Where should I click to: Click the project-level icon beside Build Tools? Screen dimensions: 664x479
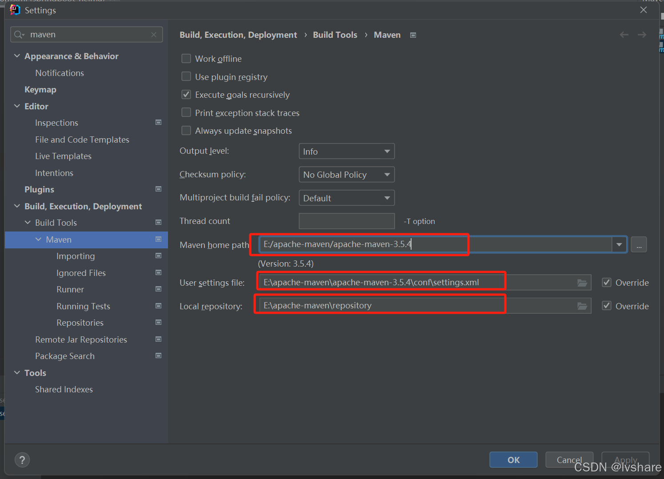[158, 222]
